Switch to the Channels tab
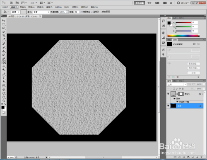The image size is (207, 160). [175, 81]
